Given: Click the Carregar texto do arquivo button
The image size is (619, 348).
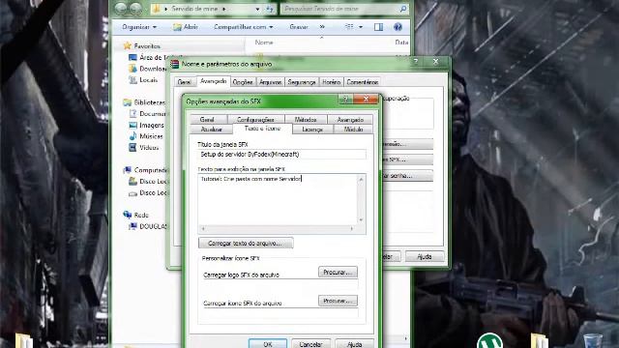Looking at the screenshot, I should pos(246,243).
